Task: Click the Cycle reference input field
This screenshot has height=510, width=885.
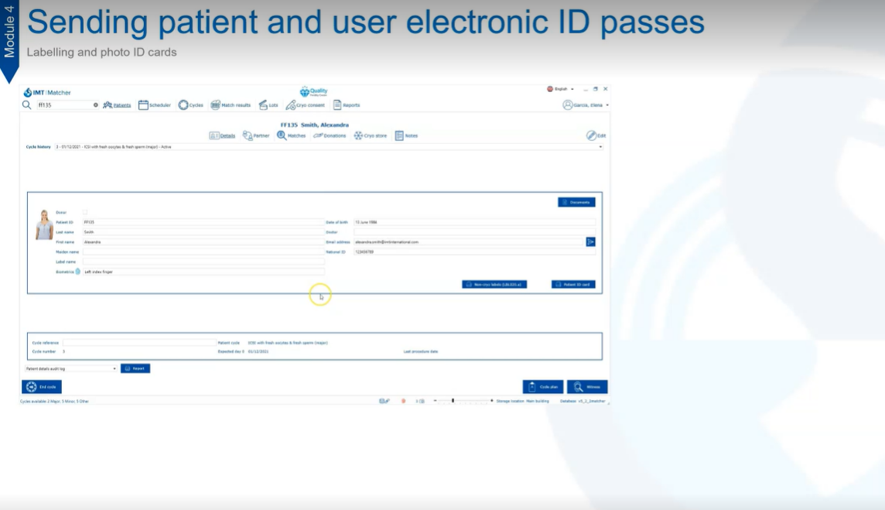Action: [139, 342]
